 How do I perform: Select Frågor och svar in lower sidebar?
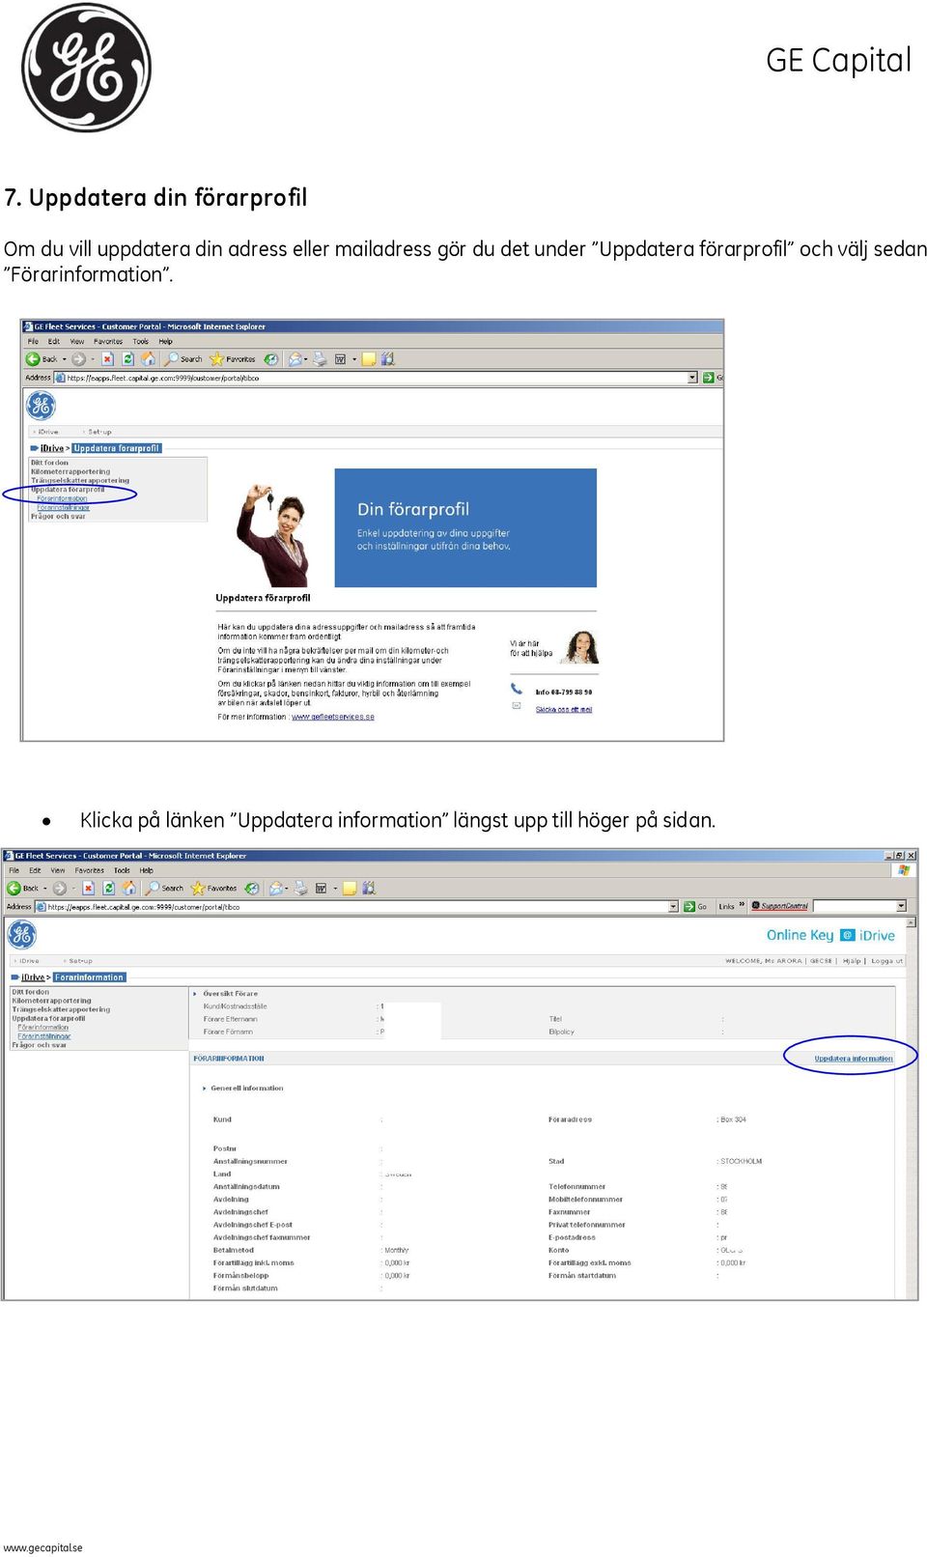tap(39, 1045)
